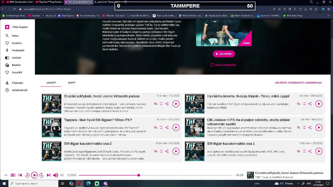Reload the page in browser
The image size is (333, 187).
pos(14,9)
